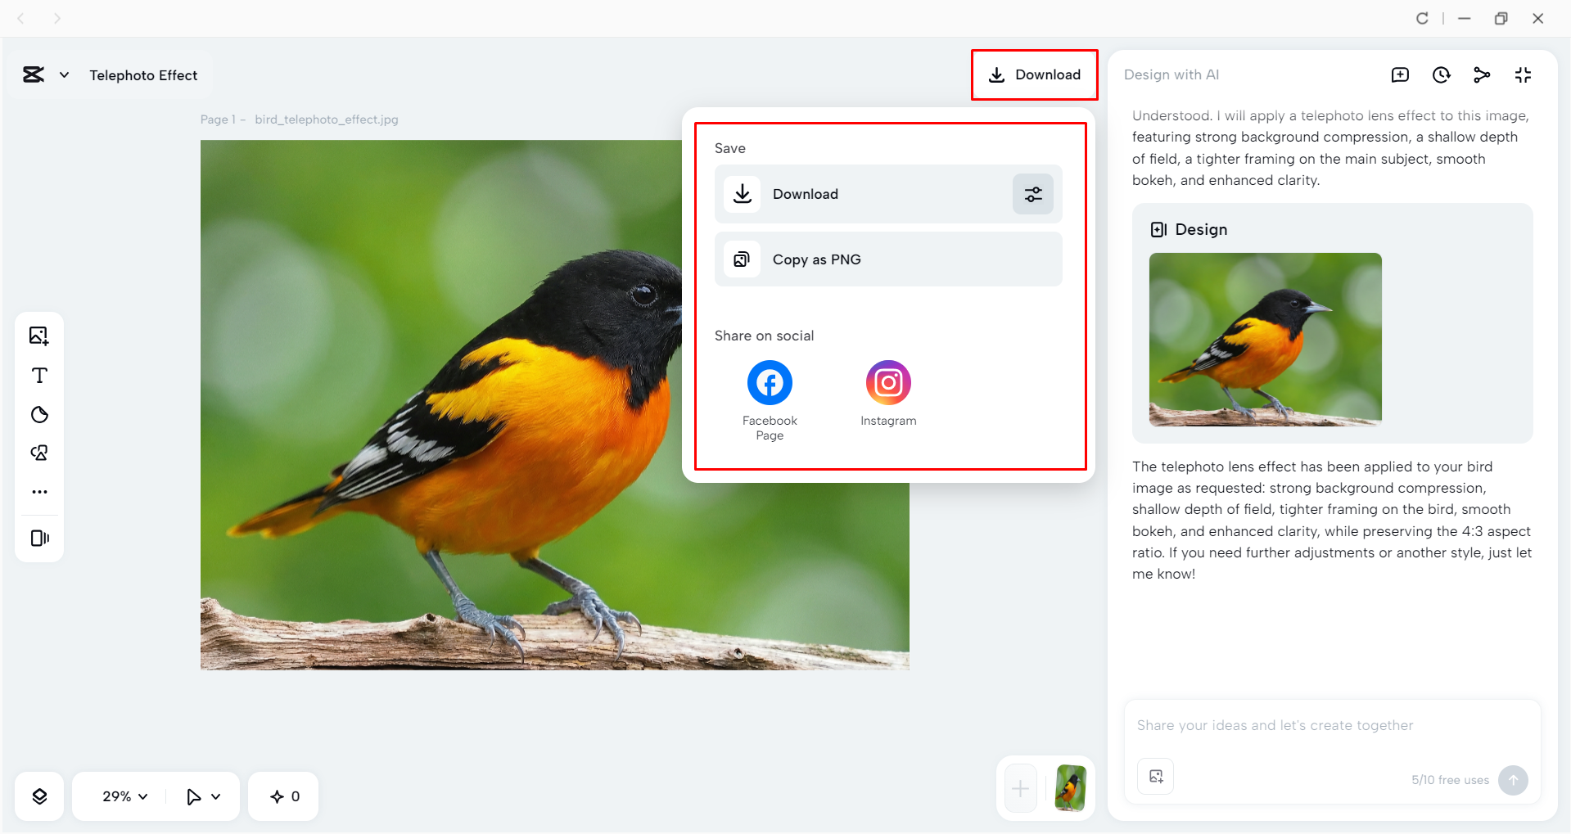This screenshot has height=834, width=1571.
Task: Focus the Share your ideas input
Action: (1332, 725)
